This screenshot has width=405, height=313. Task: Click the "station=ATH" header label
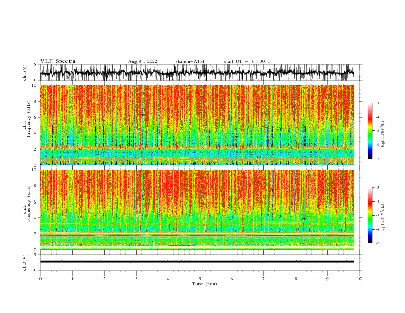190,61
